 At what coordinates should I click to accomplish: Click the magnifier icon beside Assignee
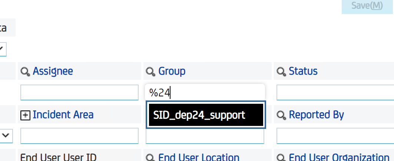[25, 72]
